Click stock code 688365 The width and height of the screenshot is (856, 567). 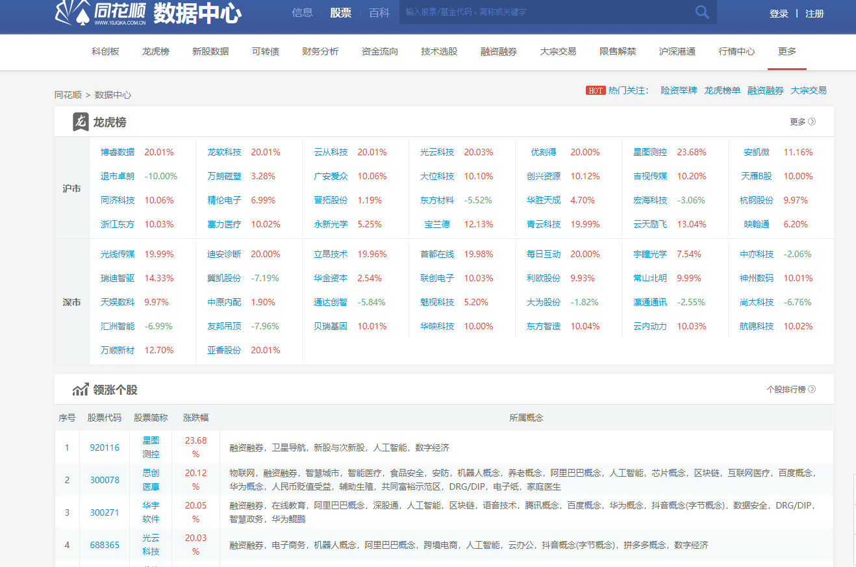pos(105,545)
